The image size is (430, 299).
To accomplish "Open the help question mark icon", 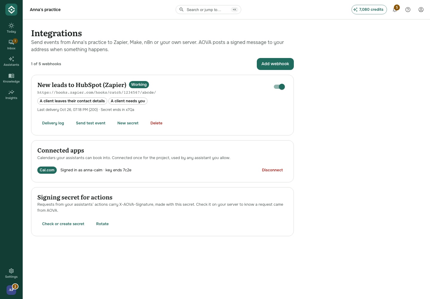I will pos(408,10).
